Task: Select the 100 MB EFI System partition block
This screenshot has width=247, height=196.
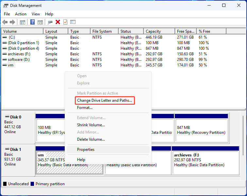Action: [x=51, y=130]
